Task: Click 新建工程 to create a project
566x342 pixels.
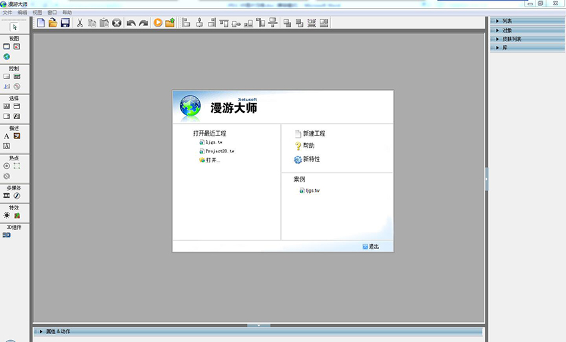Action: 313,134
